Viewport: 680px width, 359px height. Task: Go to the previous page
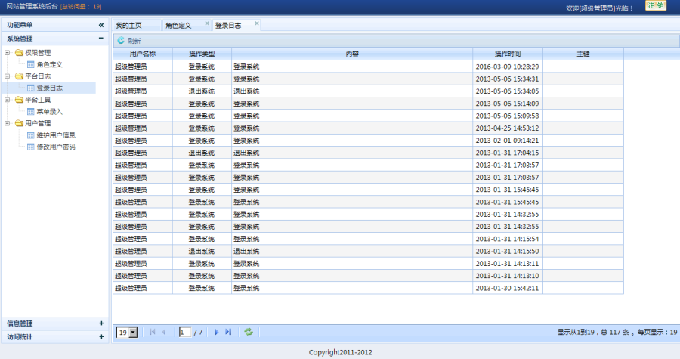[x=164, y=332]
